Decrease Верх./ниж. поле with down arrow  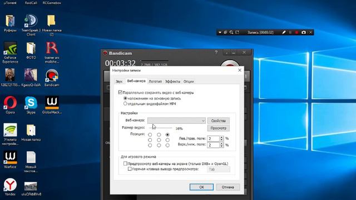[x=221, y=146]
